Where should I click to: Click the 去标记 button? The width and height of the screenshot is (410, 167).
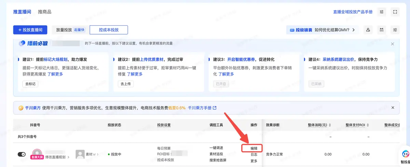(30, 84)
